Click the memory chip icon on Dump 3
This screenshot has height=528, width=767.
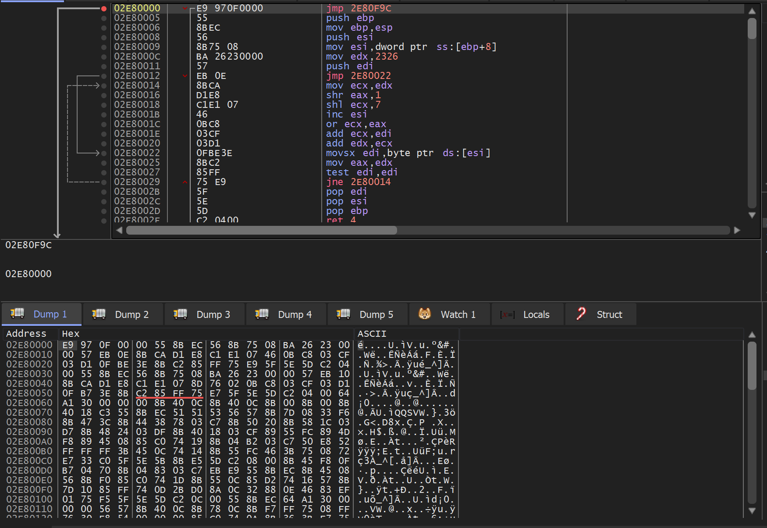point(180,314)
